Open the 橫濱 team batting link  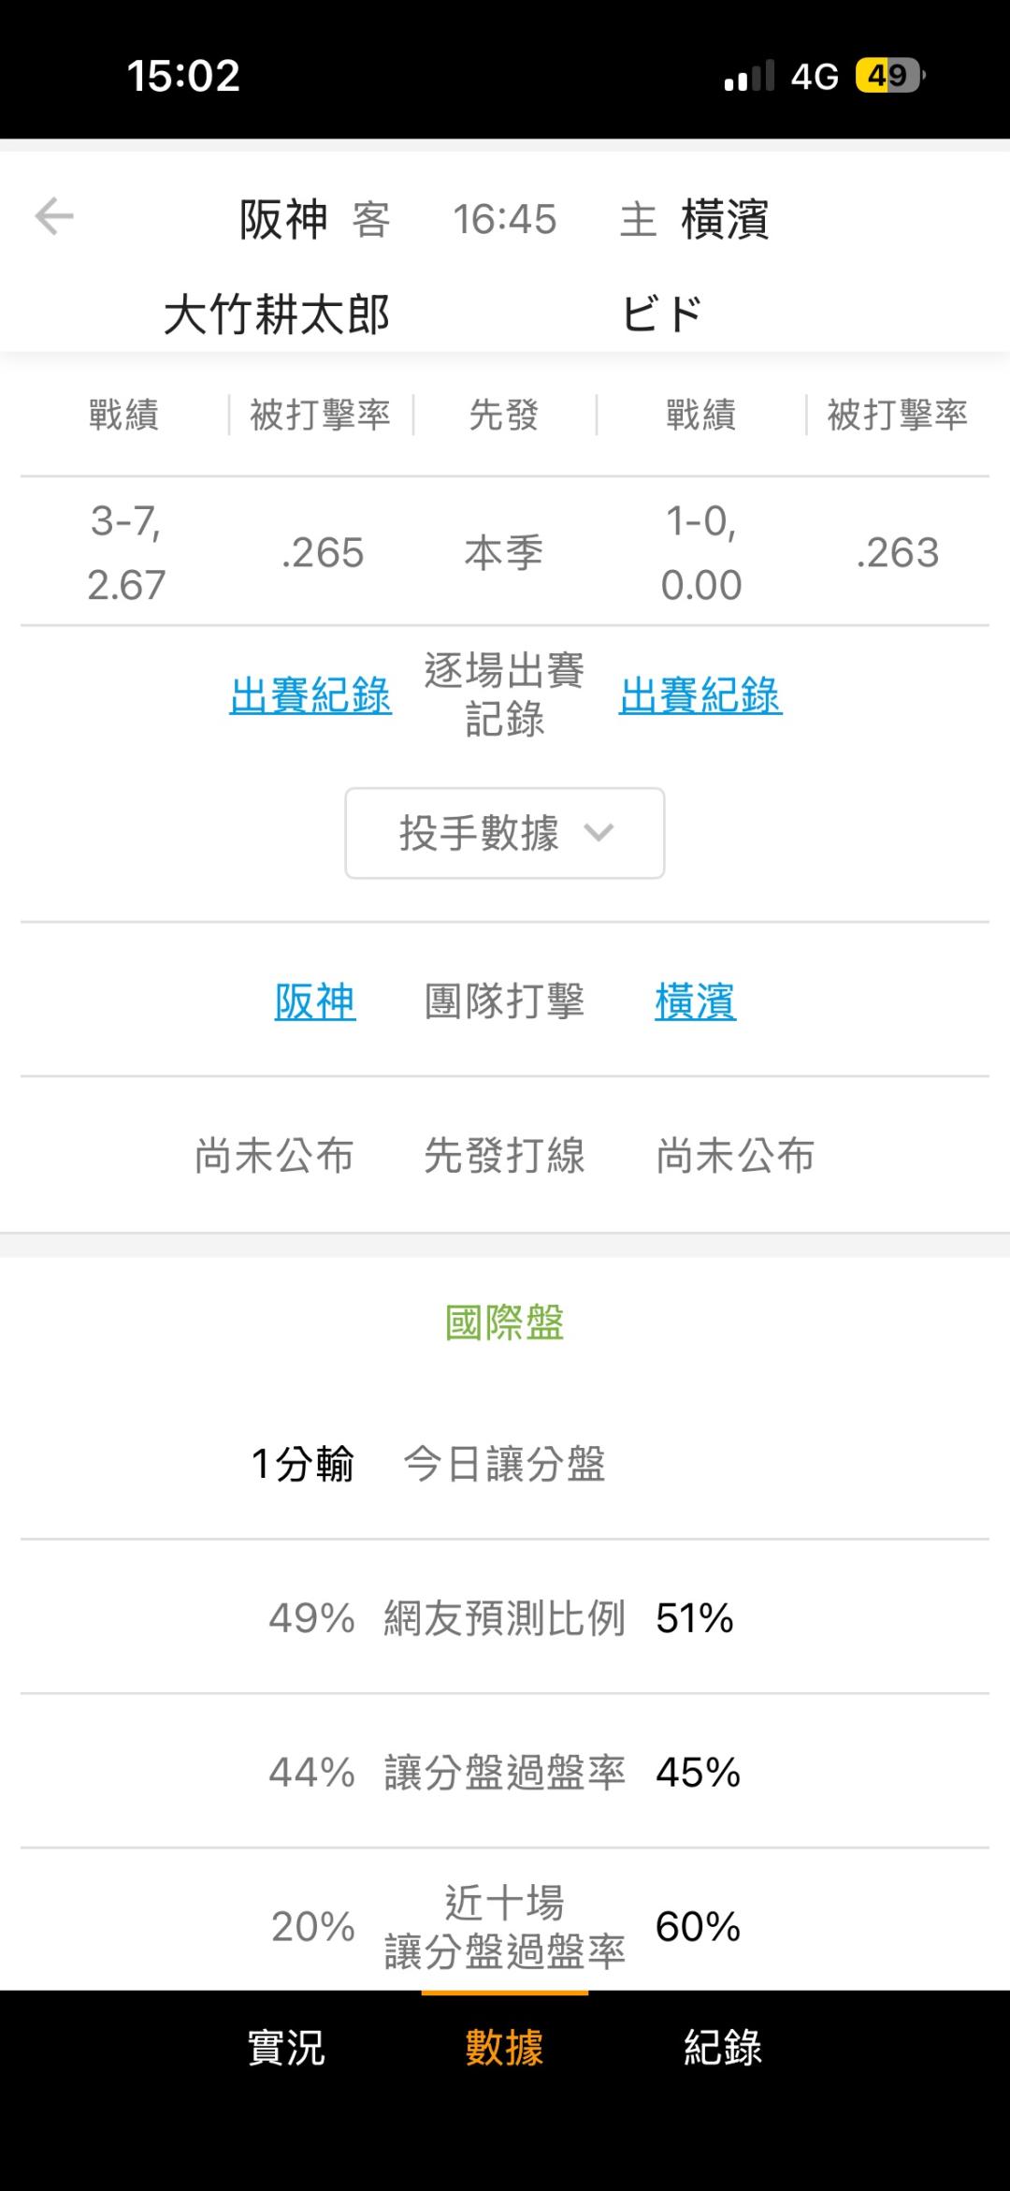click(696, 1001)
